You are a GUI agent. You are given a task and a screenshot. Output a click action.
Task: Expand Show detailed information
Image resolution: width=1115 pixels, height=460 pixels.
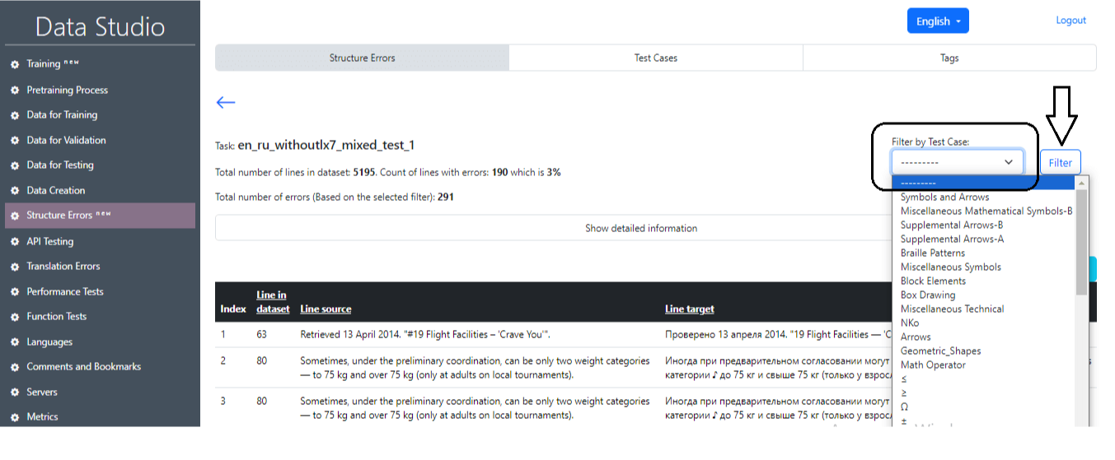coord(640,228)
